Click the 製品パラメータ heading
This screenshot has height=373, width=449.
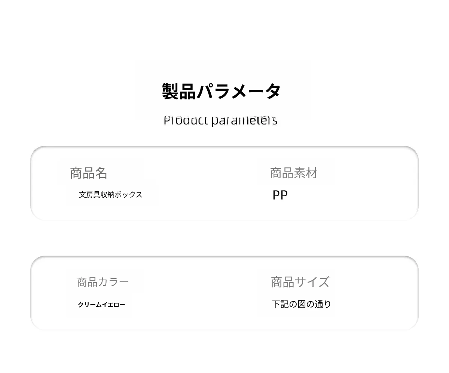222,91
